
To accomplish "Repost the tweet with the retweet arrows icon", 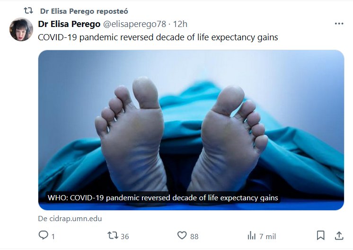I will point(113,235).
